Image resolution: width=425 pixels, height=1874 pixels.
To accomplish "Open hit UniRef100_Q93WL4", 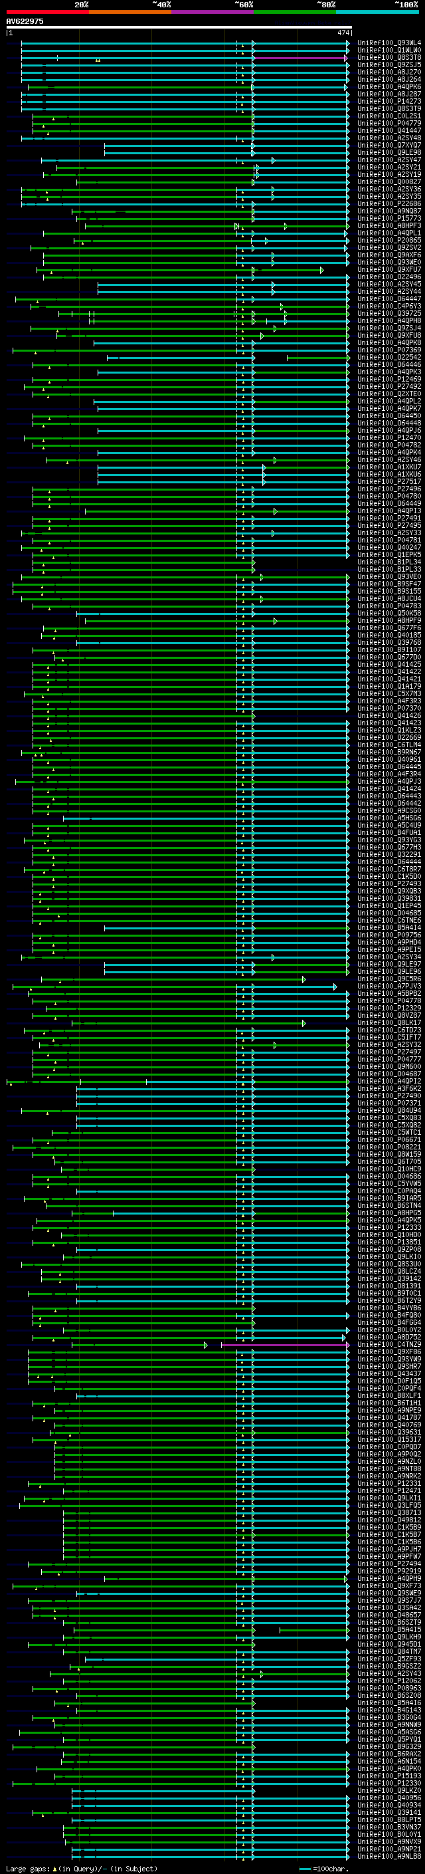I will tap(389, 43).
